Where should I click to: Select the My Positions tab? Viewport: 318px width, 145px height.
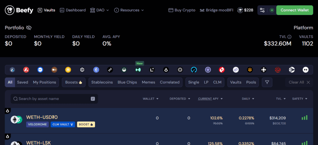(x=44, y=82)
